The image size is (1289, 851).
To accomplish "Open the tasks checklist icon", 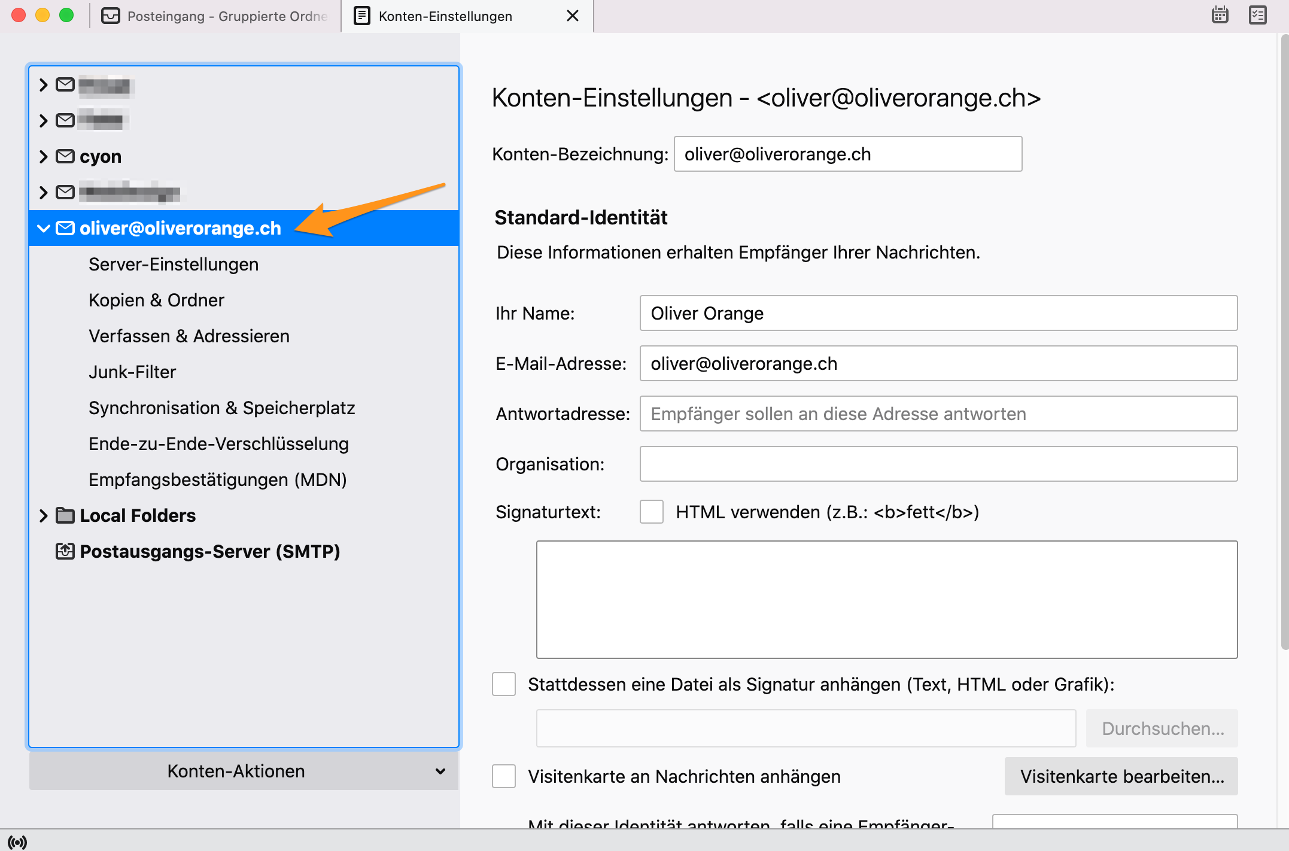I will [x=1258, y=16].
